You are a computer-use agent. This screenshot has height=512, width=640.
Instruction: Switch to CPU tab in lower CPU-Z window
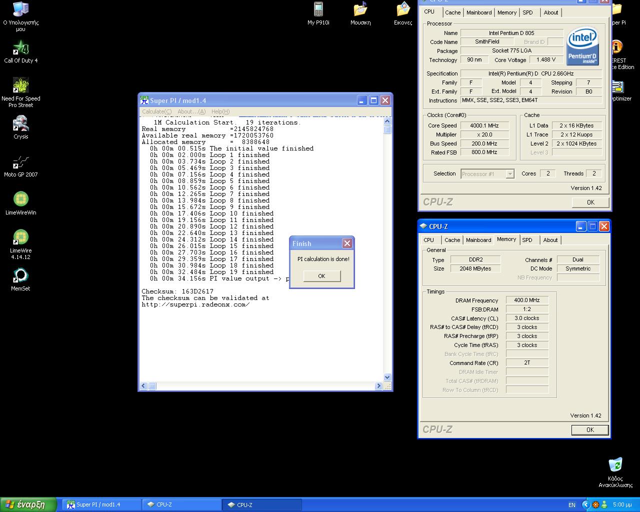(429, 240)
